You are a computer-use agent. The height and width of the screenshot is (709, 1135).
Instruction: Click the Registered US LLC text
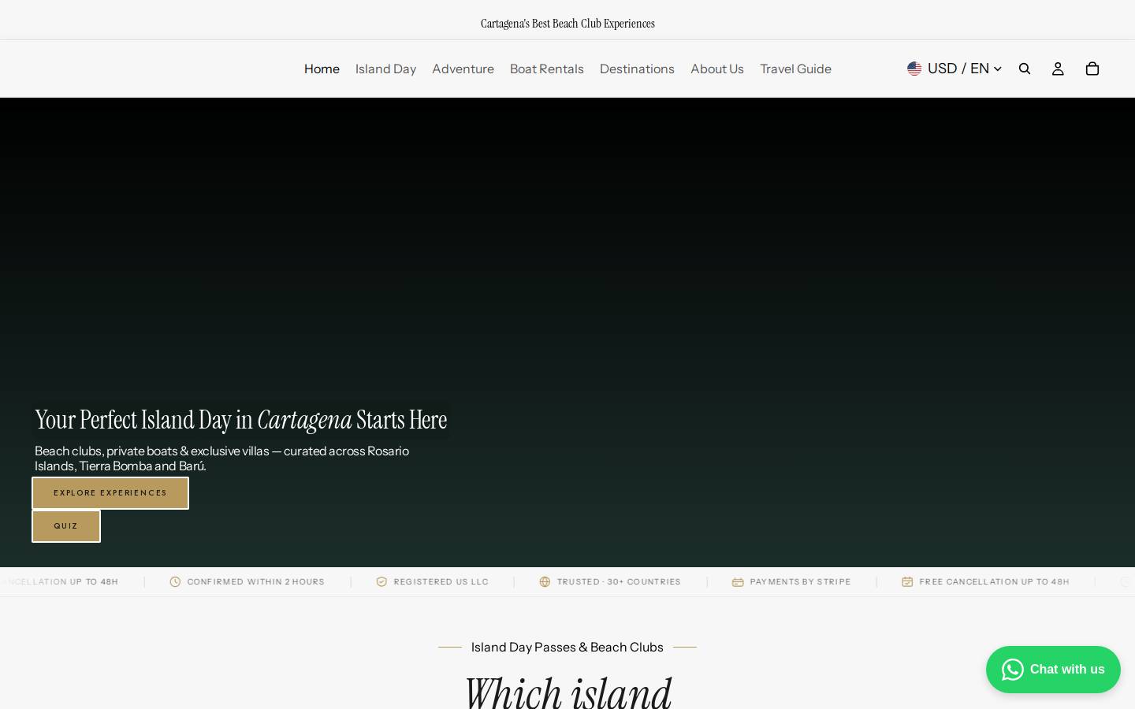tap(441, 581)
